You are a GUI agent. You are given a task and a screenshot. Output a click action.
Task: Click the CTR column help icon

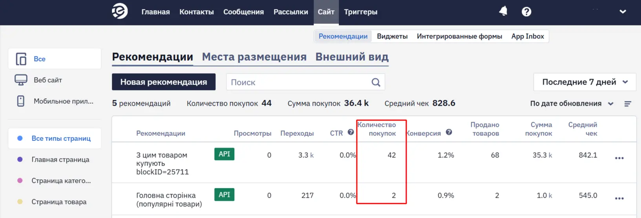point(351,132)
